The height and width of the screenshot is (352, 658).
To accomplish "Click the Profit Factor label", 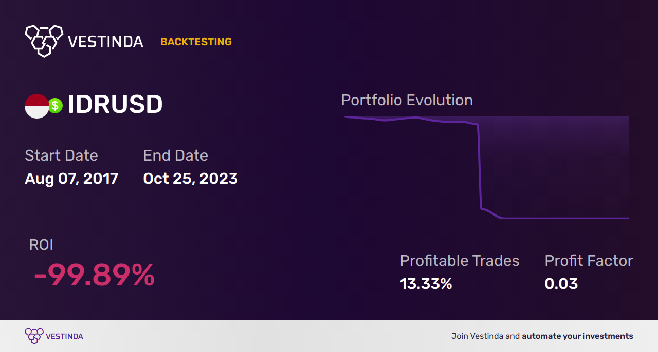I will tap(589, 261).
